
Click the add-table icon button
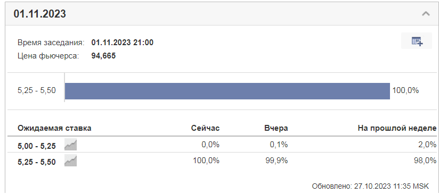pos(417,41)
